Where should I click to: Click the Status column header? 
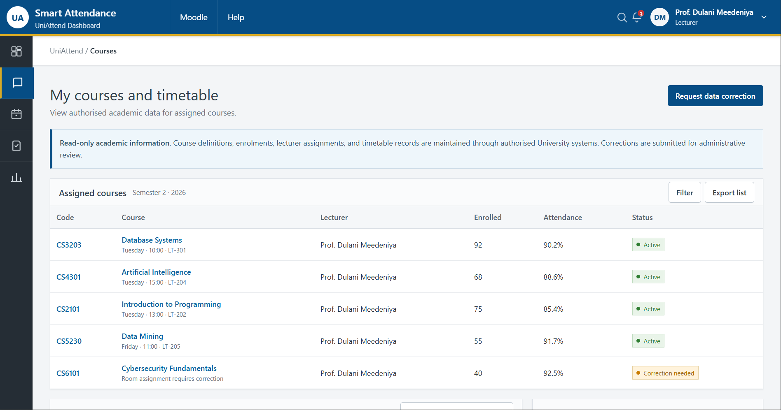642,217
